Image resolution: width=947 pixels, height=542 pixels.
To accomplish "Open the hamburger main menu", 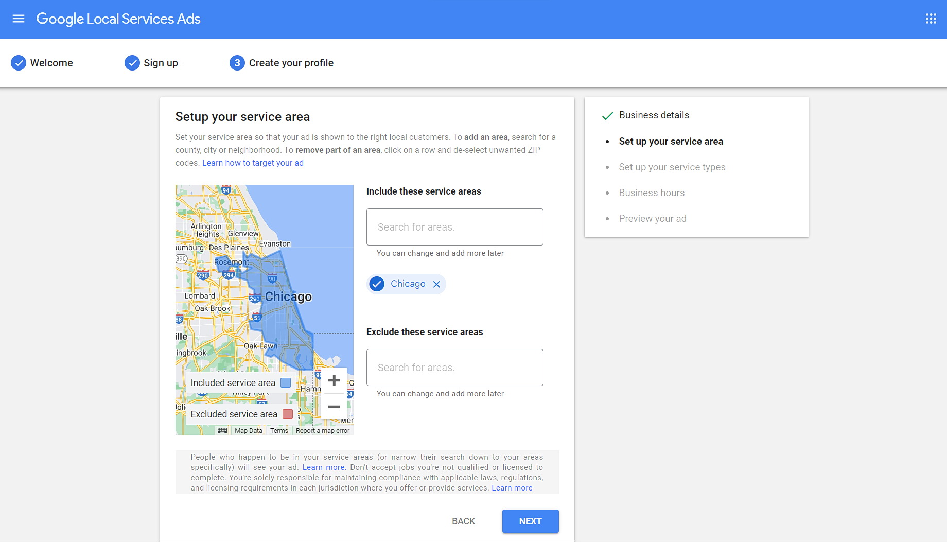I will click(19, 19).
